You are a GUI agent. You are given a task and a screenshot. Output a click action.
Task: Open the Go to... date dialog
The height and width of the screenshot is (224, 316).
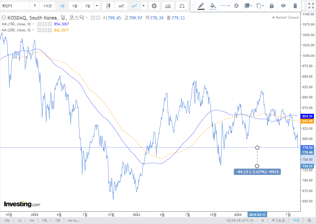click(74, 220)
